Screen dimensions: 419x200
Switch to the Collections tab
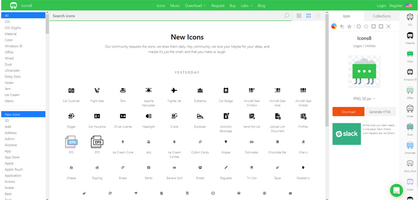[382, 16]
